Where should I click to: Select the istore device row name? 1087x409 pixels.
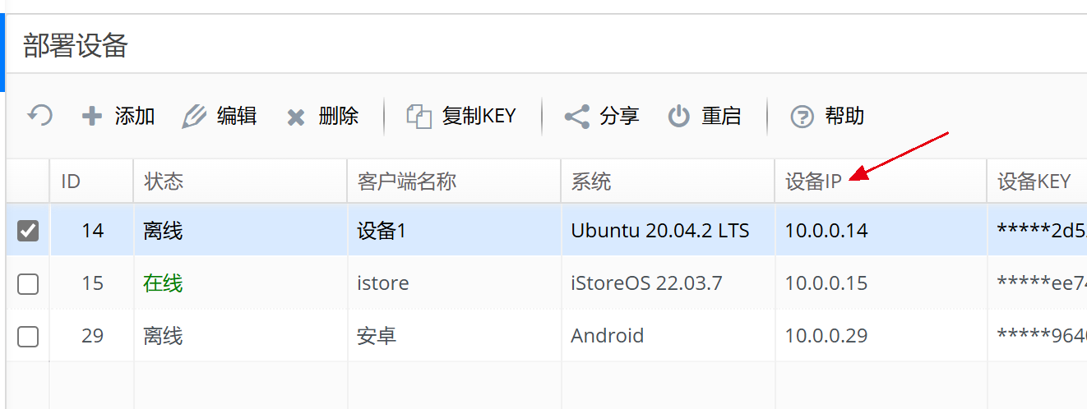(x=382, y=283)
